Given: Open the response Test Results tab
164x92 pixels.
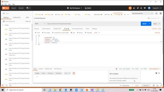Looking at the screenshot, I should tap(57, 69).
